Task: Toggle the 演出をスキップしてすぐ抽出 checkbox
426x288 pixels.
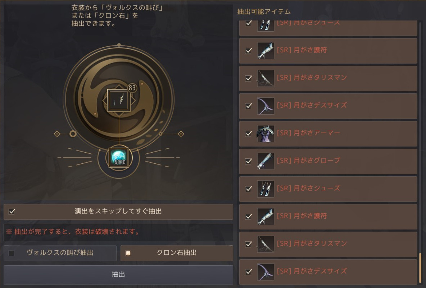Action: point(12,212)
